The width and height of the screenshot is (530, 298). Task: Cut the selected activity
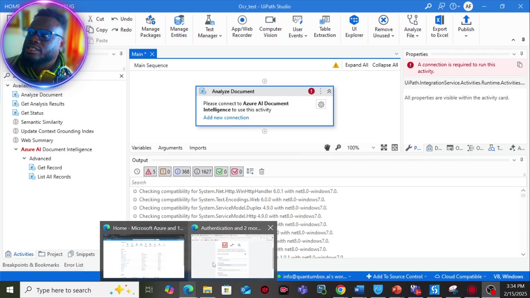coord(96,19)
